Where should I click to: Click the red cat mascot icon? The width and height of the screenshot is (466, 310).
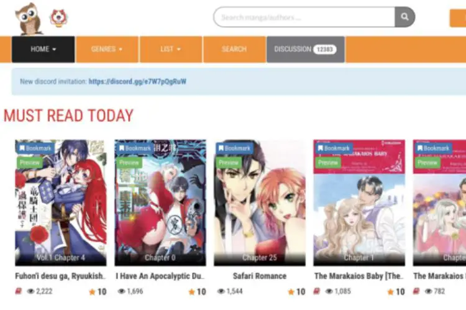(x=58, y=18)
